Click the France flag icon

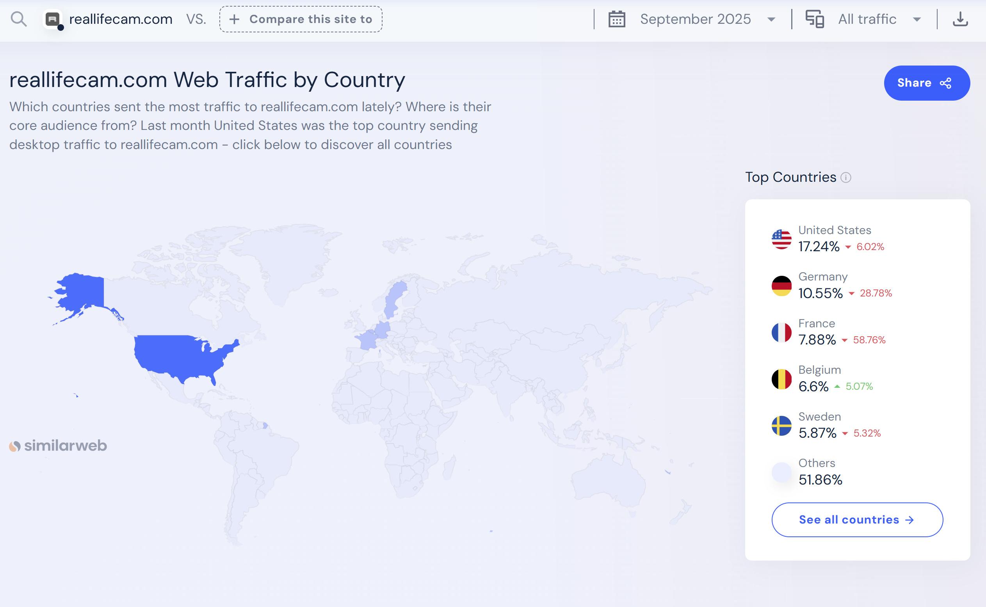coord(781,332)
